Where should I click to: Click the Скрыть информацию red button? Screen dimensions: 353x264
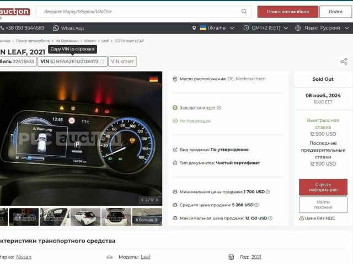323,187
